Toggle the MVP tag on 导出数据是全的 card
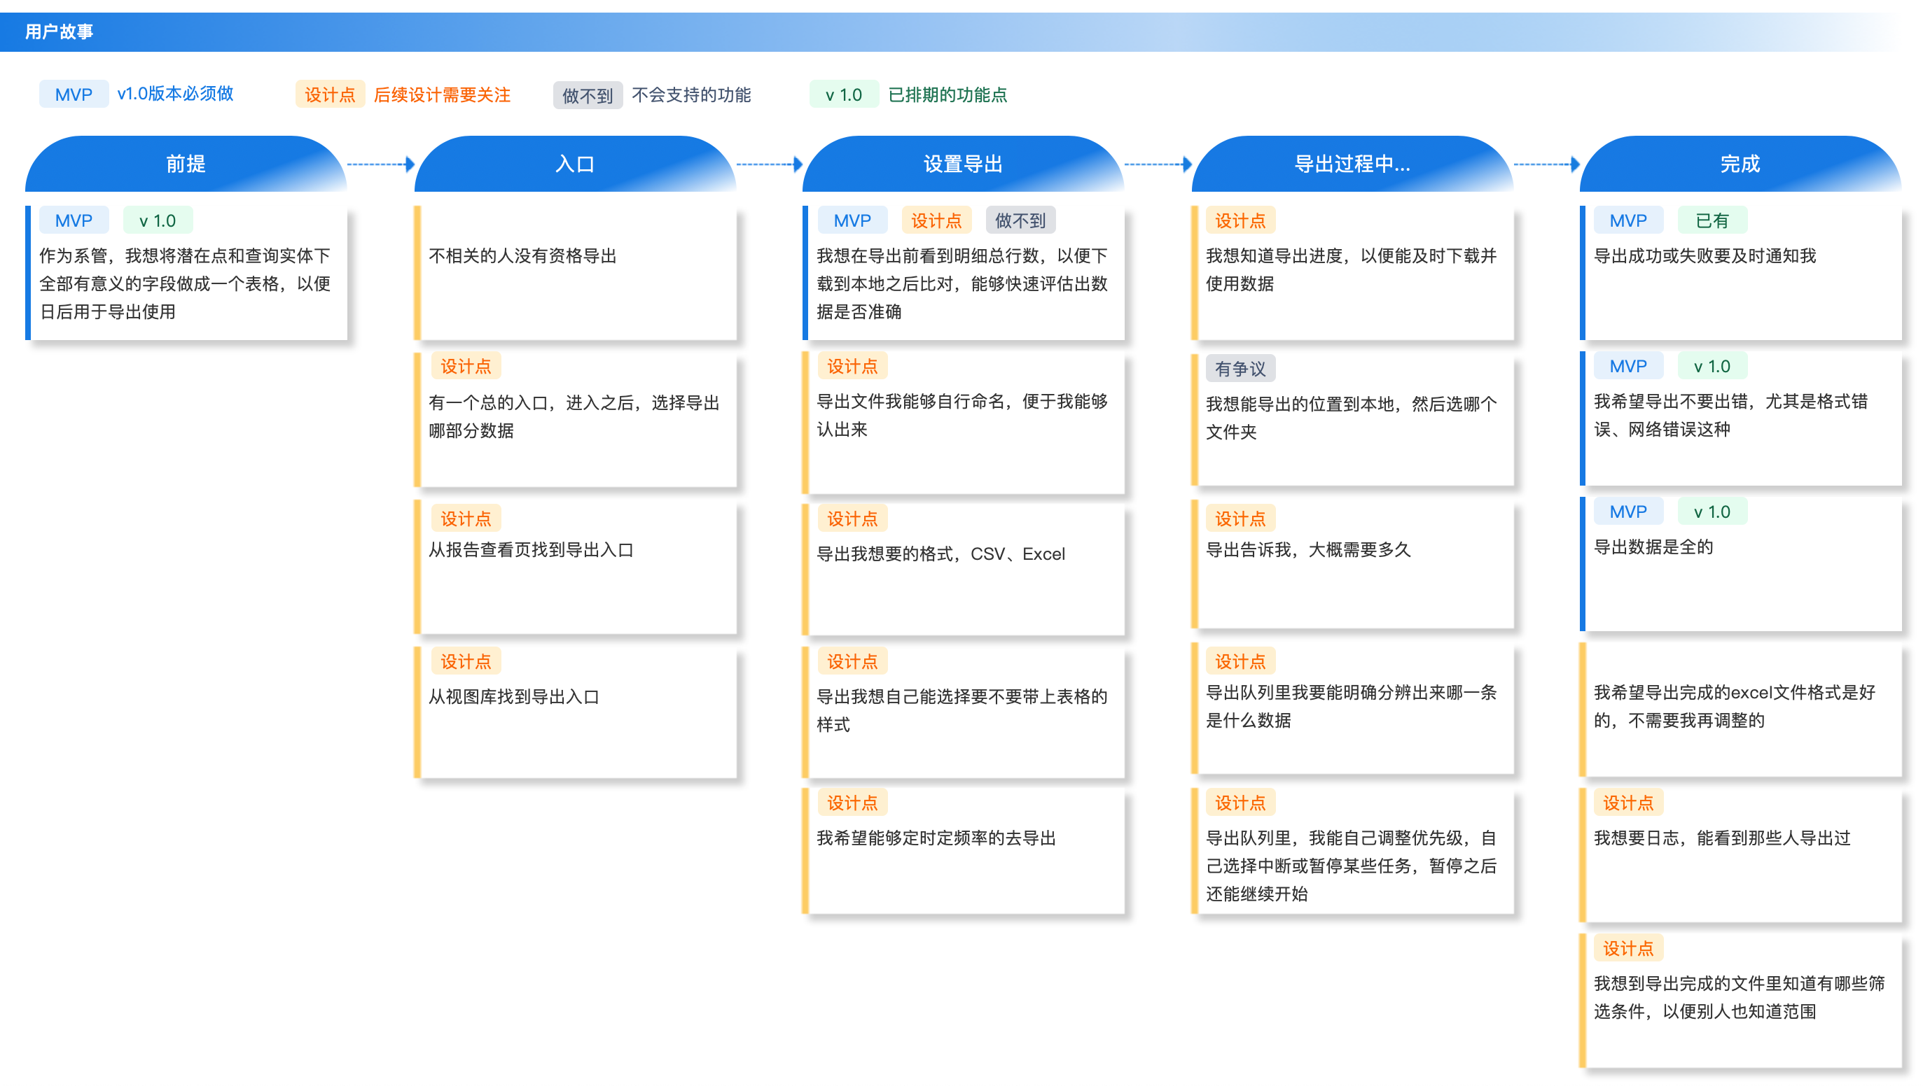Screen dimensions: 1923x1086 click(x=1627, y=512)
